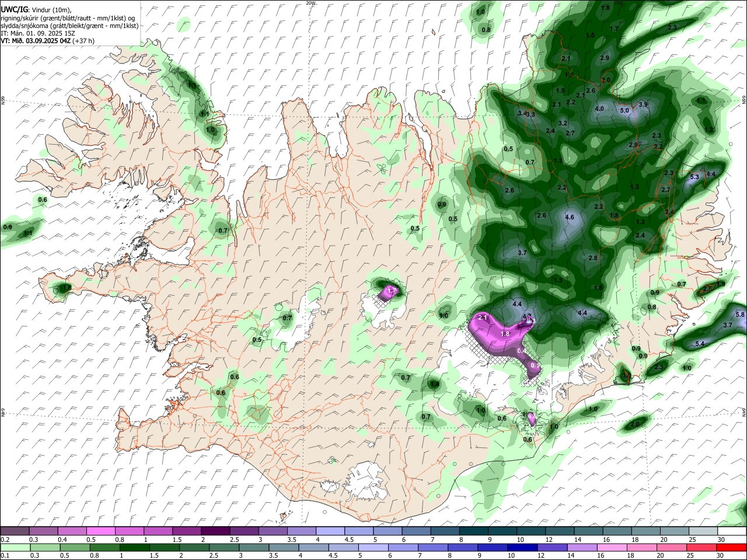
Task: Select the 5.8 precipitation value offshore east
Action: pos(741,314)
